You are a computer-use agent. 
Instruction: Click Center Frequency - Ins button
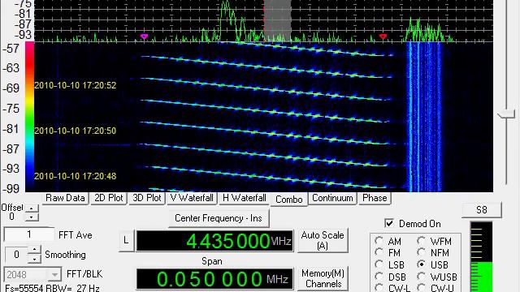pos(219,218)
